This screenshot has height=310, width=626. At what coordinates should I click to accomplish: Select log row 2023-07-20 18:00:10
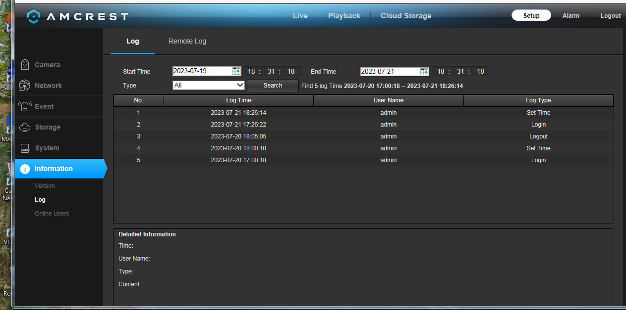tap(363, 148)
